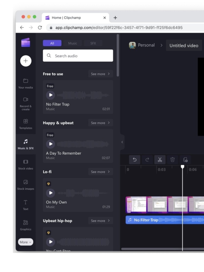Image resolution: width=204 pixels, height=272 pixels.
Task: Click See more for Lo-fi
Action: 101,172
